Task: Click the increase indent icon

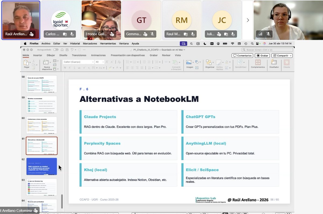Action: click(x=149, y=62)
